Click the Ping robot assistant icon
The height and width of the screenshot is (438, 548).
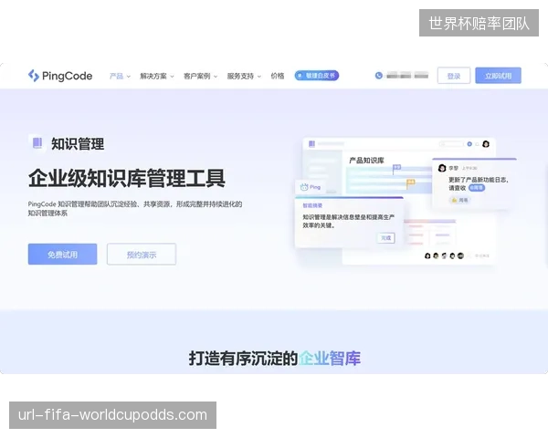304,187
